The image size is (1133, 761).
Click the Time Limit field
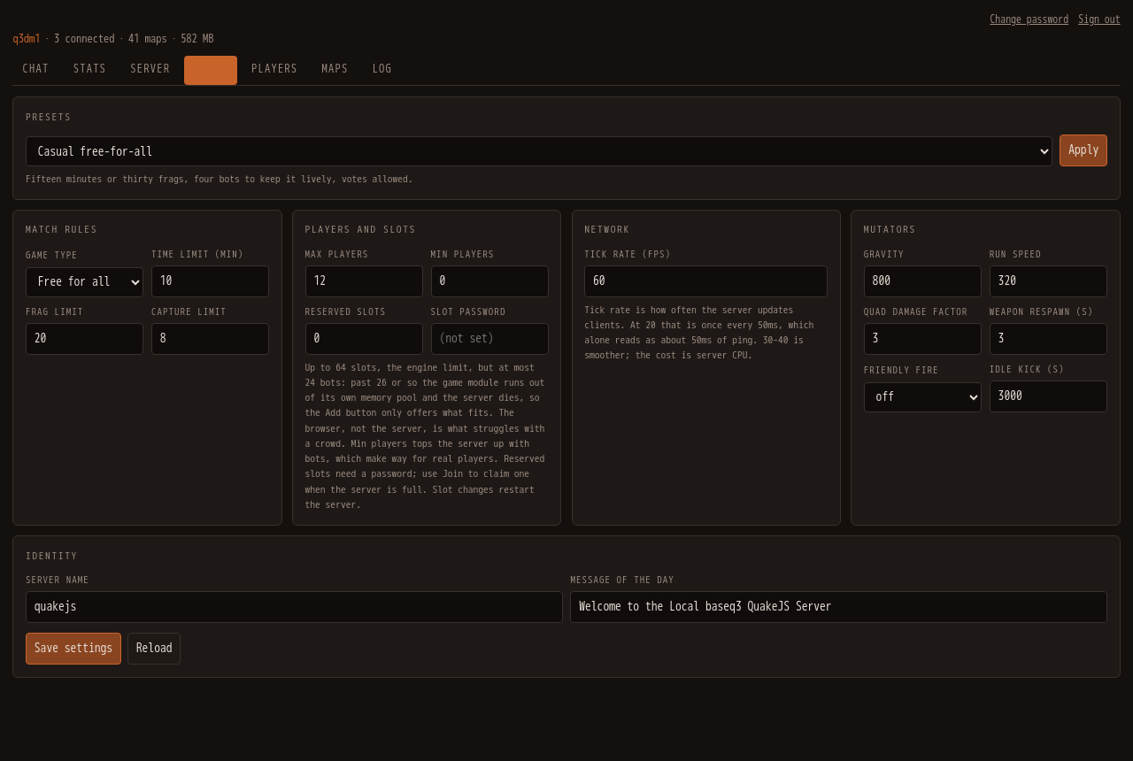coord(210,281)
